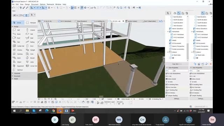Toggle the All Layers lock icon

click(123, 104)
